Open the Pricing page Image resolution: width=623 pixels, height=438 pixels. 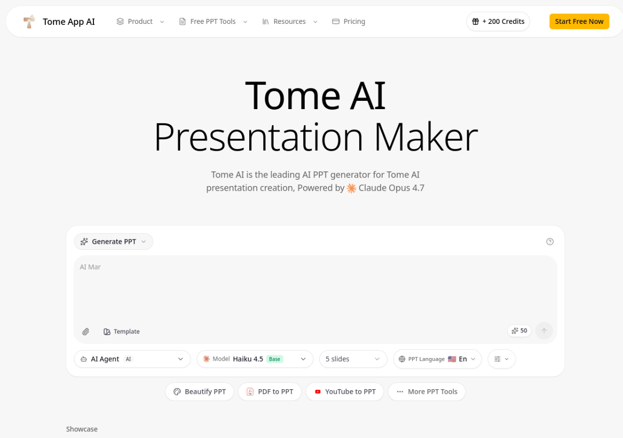348,21
